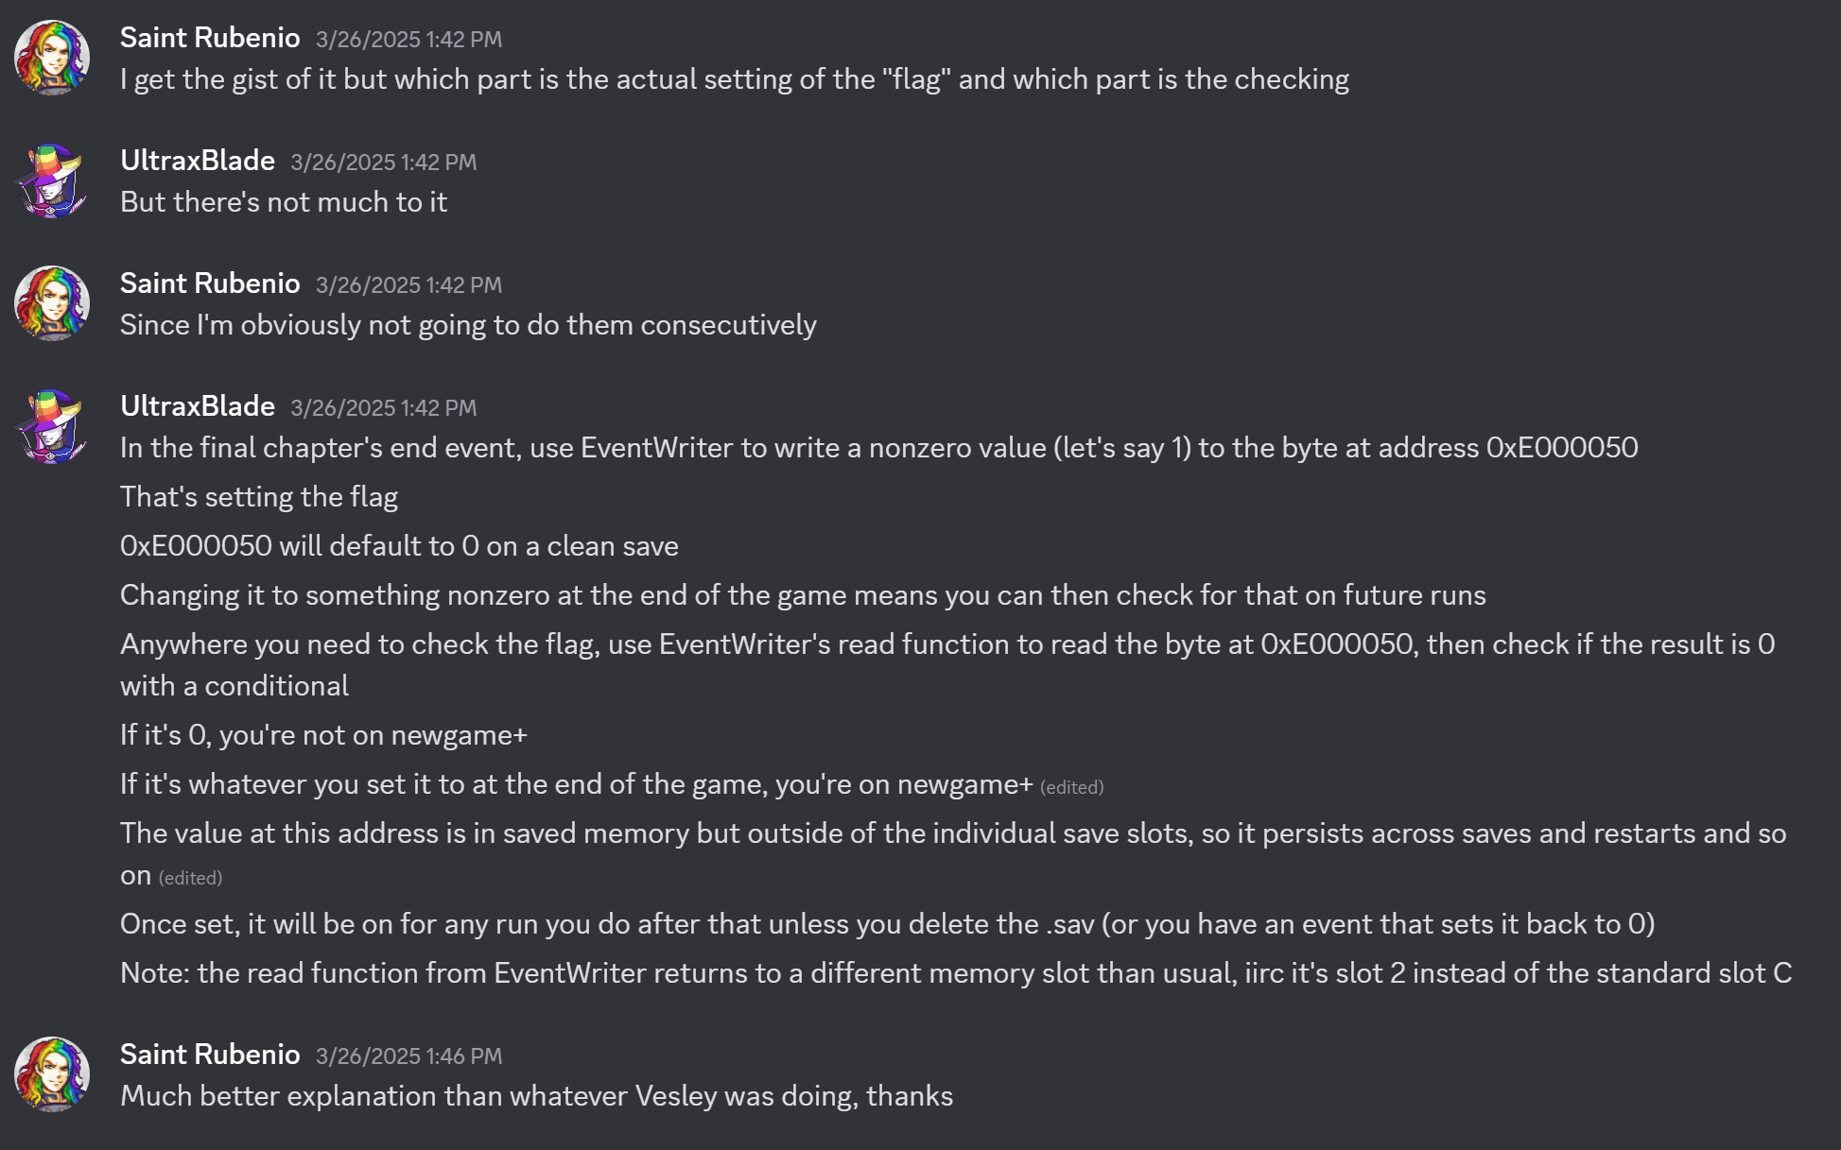Click the message "That's setting the flag"
The height and width of the screenshot is (1150, 1841).
pyautogui.click(x=259, y=497)
